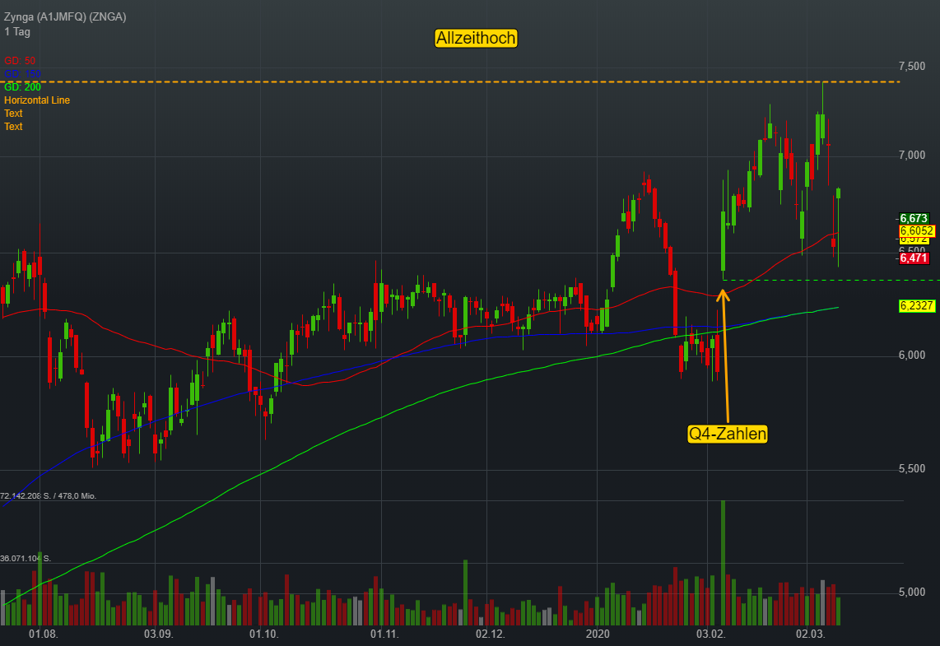Click the red "GD: 50" legend entry
This screenshot has width=940, height=646.
point(20,61)
